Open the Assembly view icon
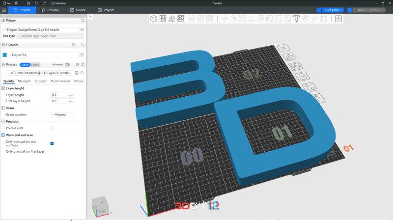Screen dimensions: 393x221 (338, 19)
